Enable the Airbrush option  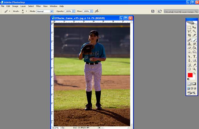tap(97, 11)
